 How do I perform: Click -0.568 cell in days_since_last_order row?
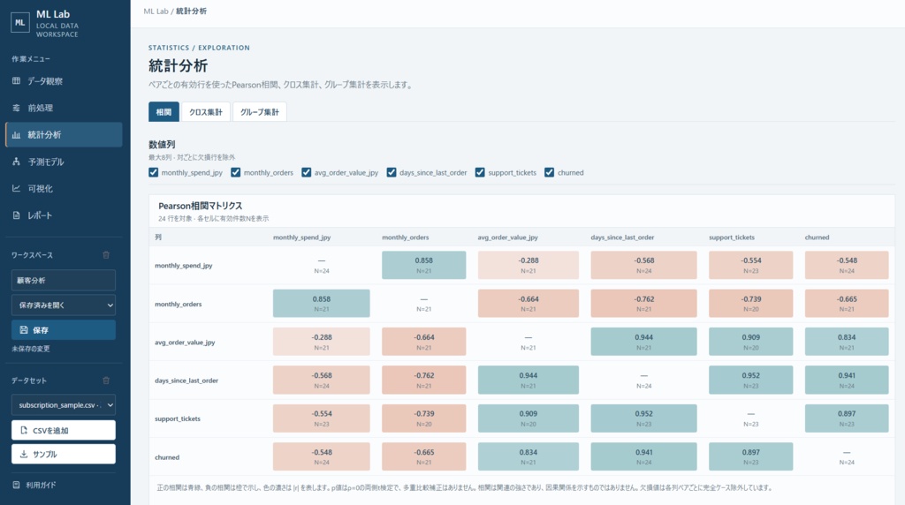[322, 380]
